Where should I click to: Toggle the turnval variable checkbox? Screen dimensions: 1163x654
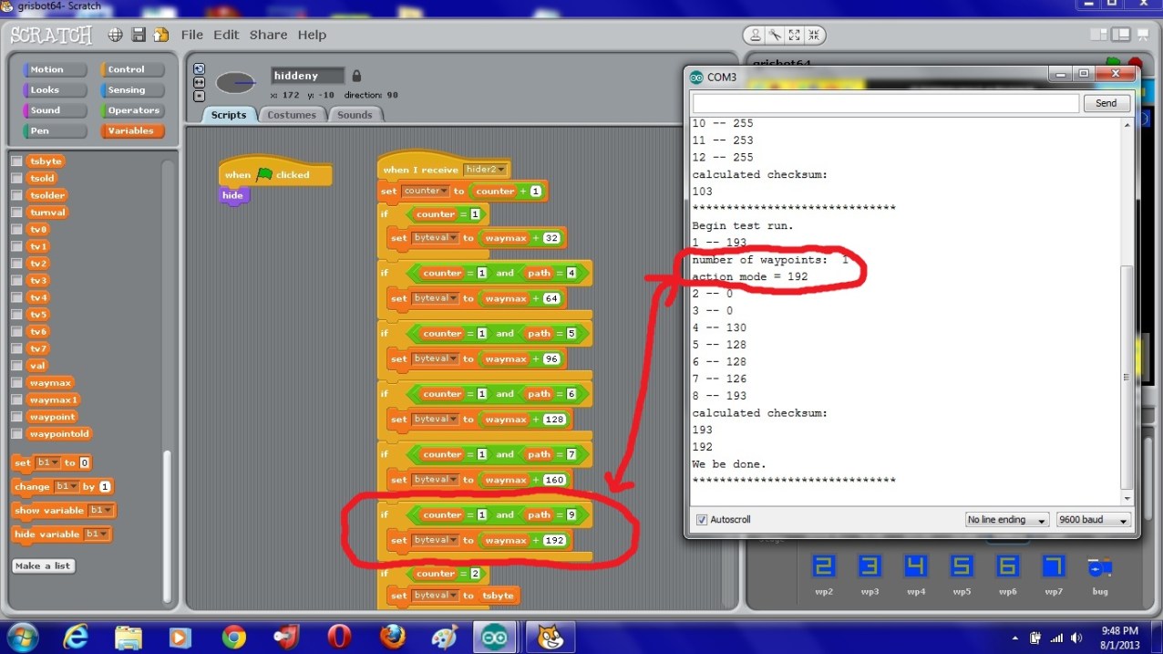(16, 213)
